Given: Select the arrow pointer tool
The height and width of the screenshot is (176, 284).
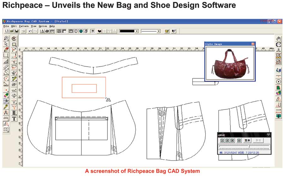Looking at the screenshot, I should (6, 44).
